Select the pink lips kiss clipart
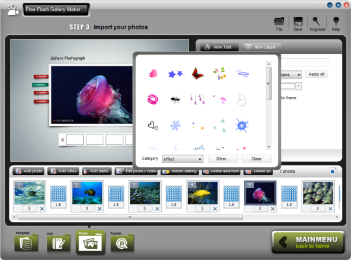Viewport: 351px width, 260px height. (x=153, y=99)
